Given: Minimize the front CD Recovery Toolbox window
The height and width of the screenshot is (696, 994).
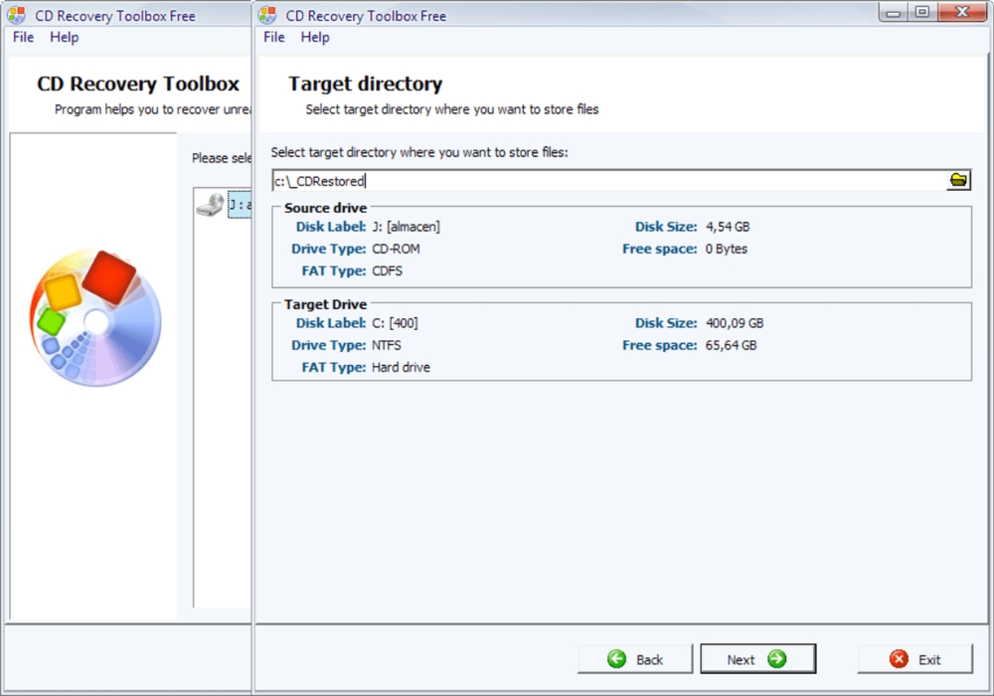Looking at the screenshot, I should 894,13.
